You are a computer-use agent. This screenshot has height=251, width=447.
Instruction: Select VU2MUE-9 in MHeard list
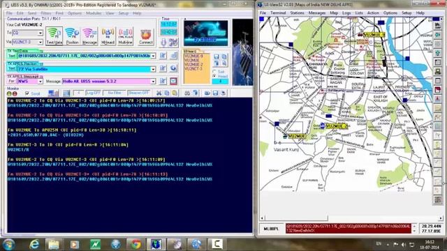[x=193, y=56]
